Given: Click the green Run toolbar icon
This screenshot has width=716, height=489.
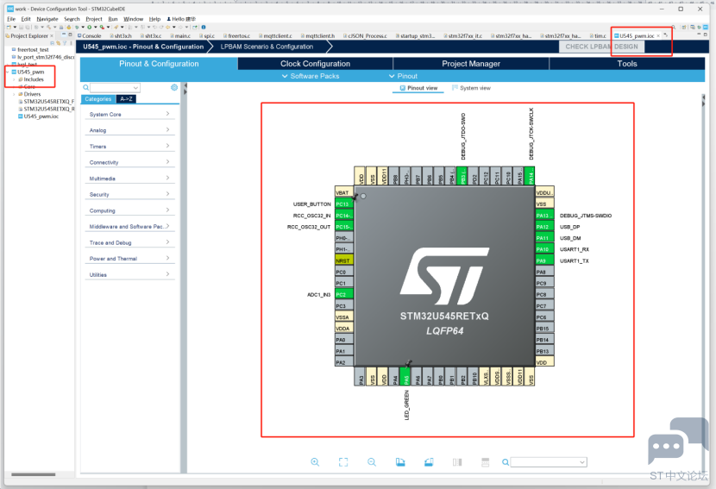Looking at the screenshot, I should [x=90, y=27].
